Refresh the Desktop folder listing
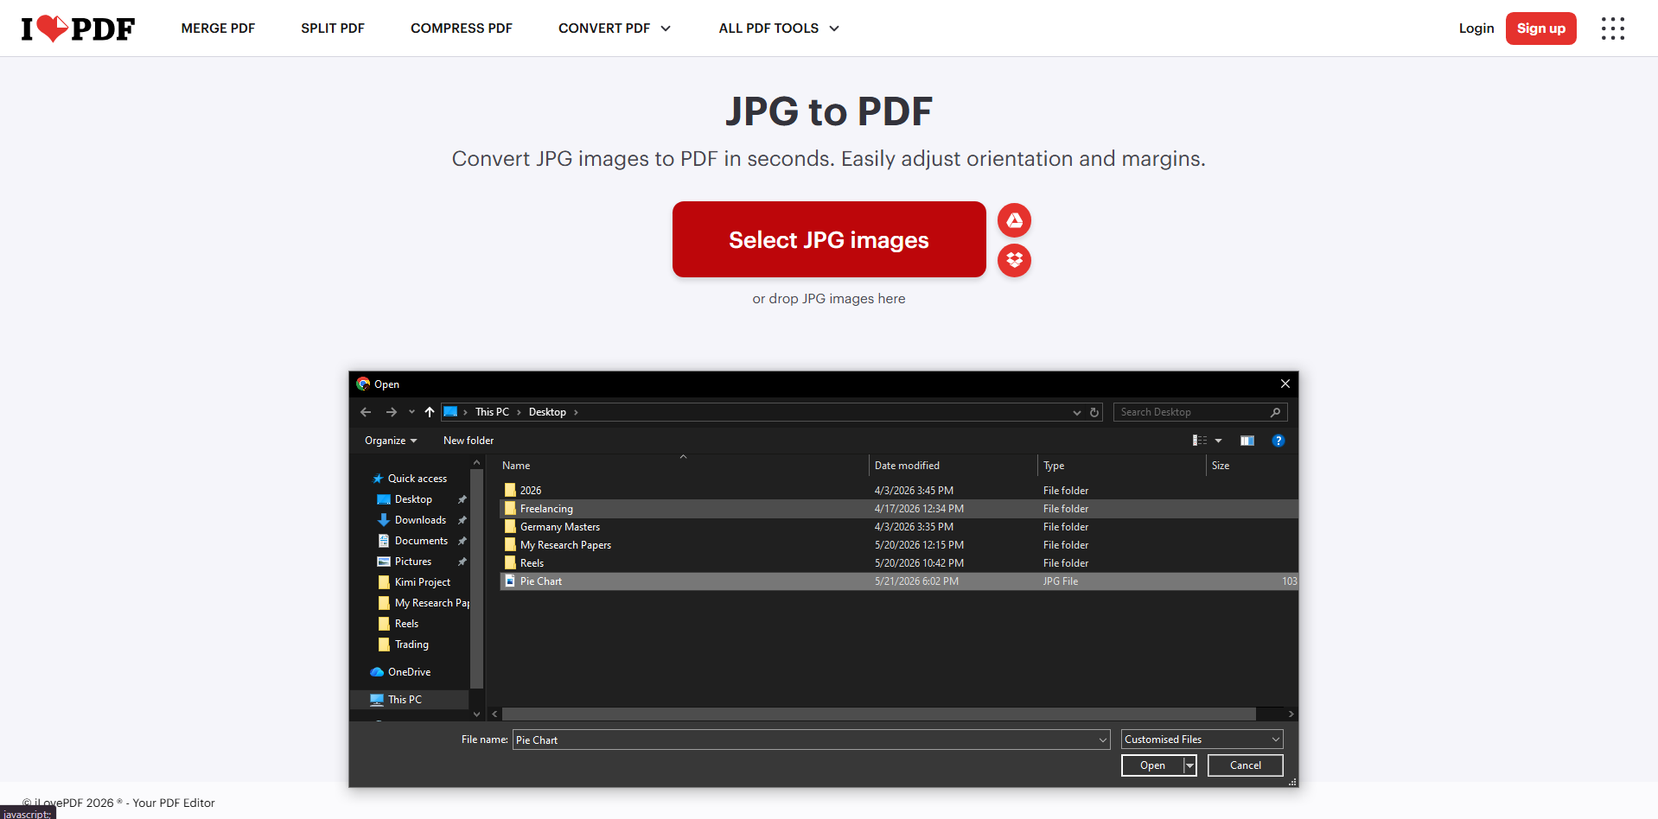The height and width of the screenshot is (819, 1658). [1094, 412]
